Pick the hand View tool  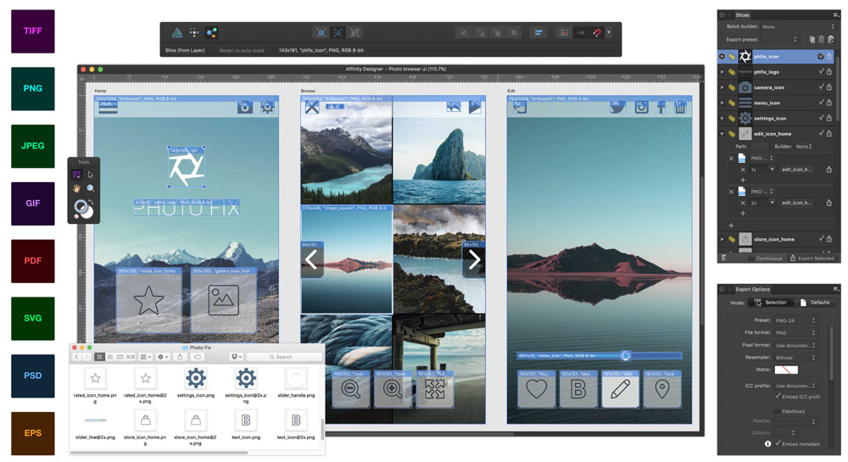click(77, 188)
